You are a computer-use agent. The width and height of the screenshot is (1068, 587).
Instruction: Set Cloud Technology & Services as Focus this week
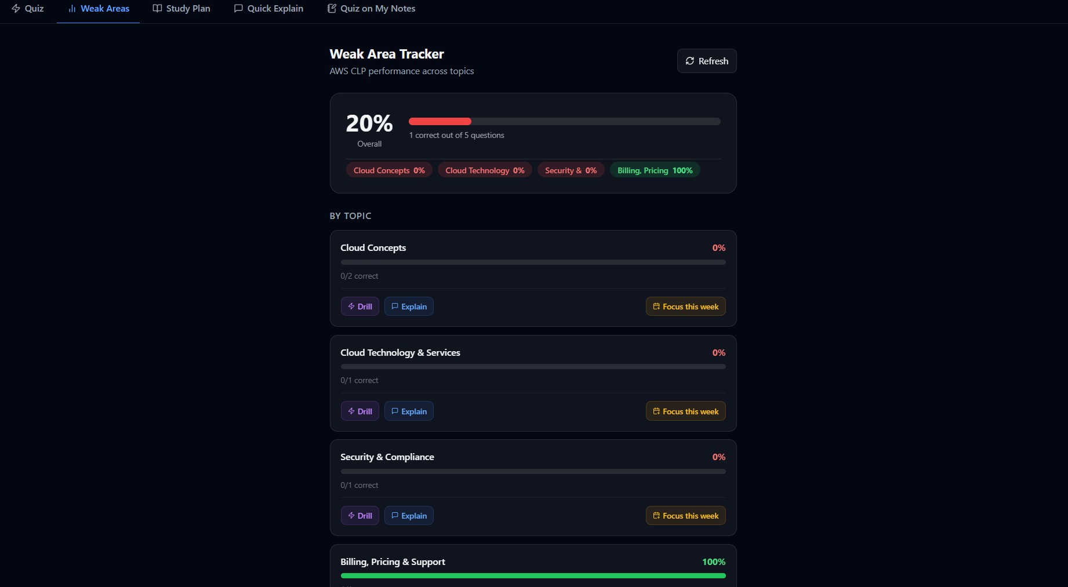(x=685, y=411)
